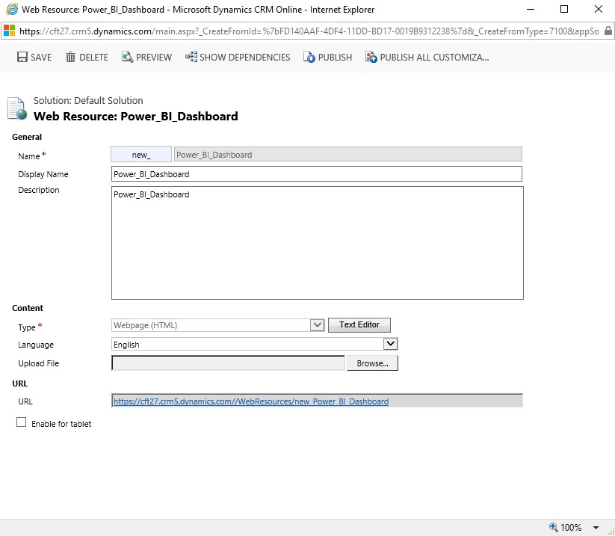Click into the Display Name field

(316, 174)
